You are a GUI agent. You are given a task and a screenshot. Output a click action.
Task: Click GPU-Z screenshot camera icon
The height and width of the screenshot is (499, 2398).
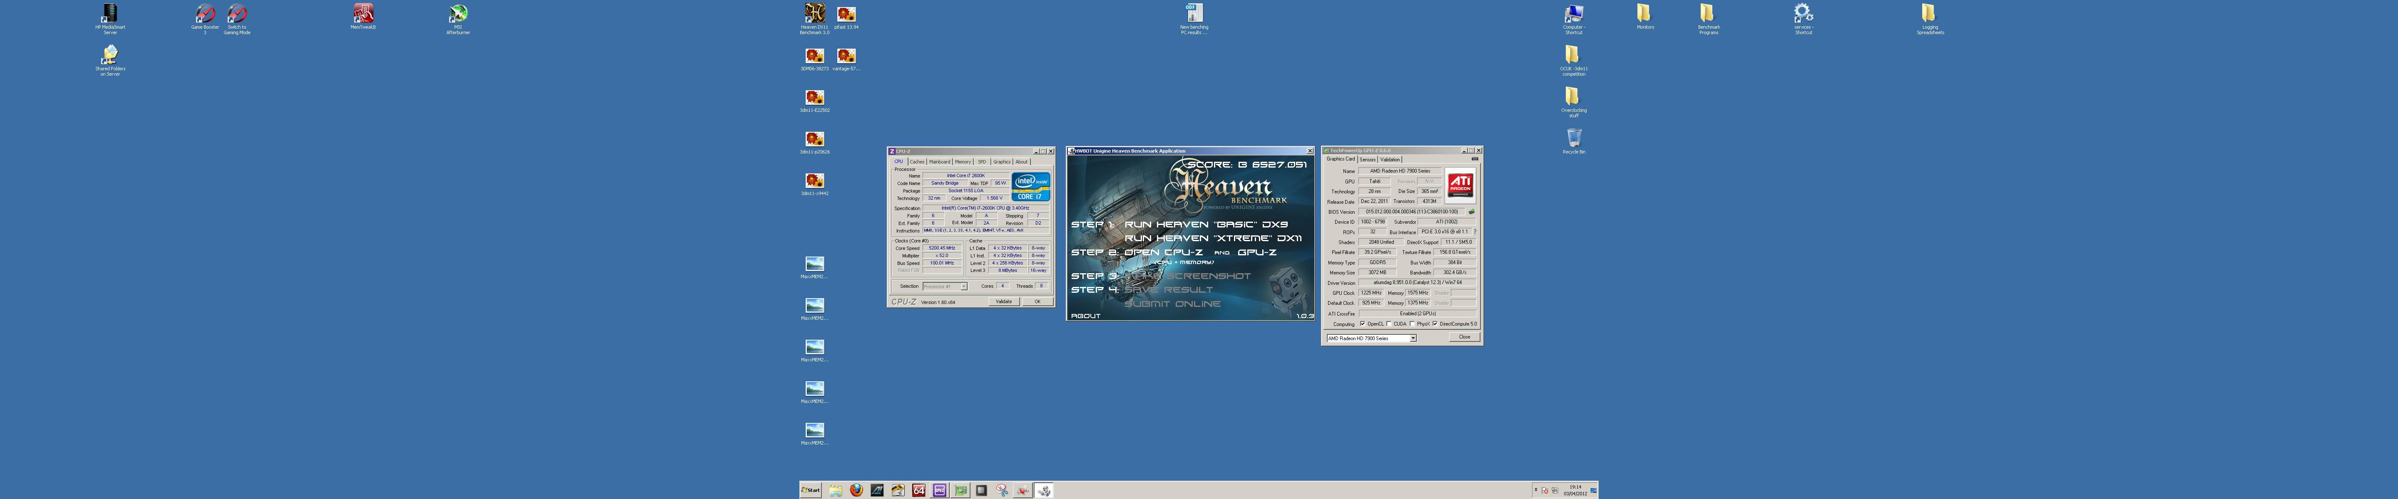pos(1475,159)
